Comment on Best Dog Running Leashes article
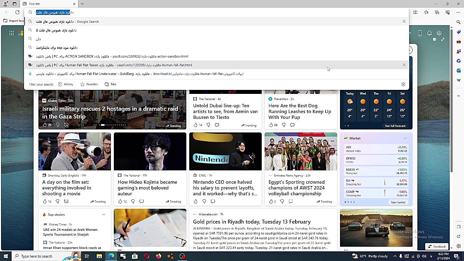Viewport: 464px width, 261px height. pyautogui.click(x=292, y=125)
